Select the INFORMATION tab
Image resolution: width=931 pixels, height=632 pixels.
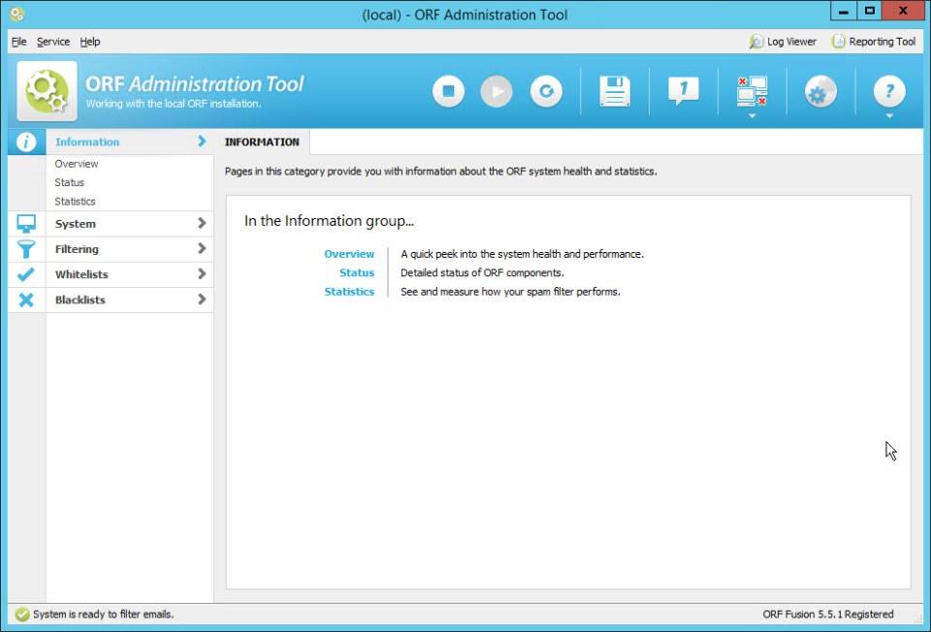tap(262, 142)
